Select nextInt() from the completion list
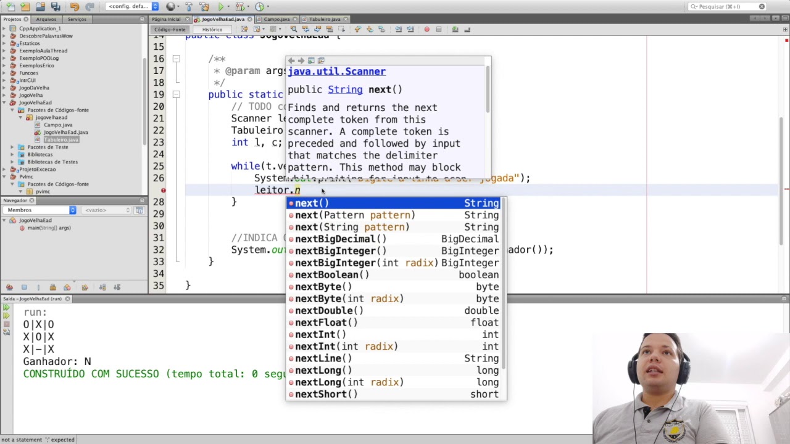Image resolution: width=790 pixels, height=444 pixels. [x=395, y=334]
